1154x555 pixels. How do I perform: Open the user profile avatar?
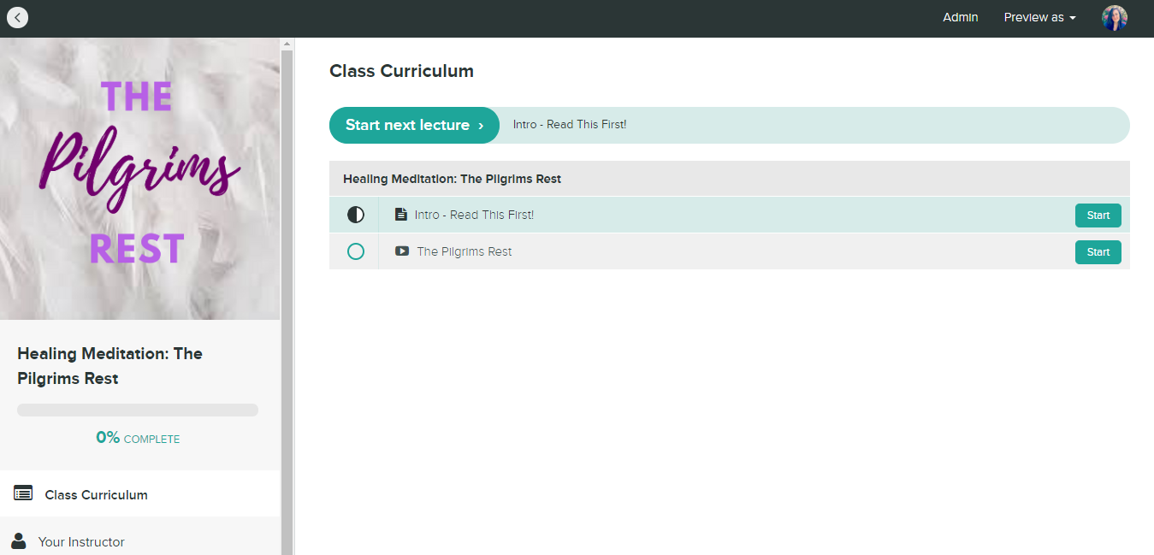pyautogui.click(x=1114, y=18)
